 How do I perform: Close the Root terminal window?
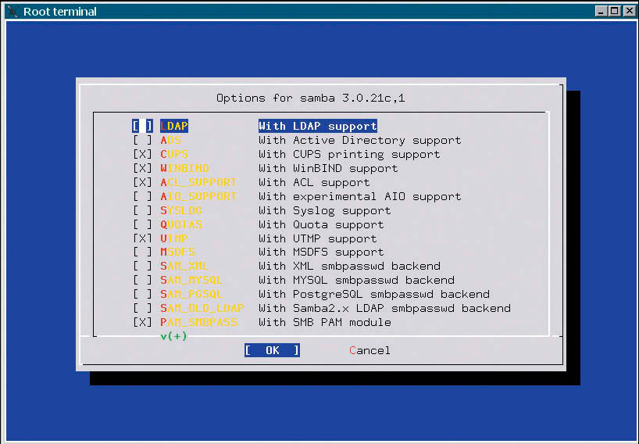click(629, 11)
